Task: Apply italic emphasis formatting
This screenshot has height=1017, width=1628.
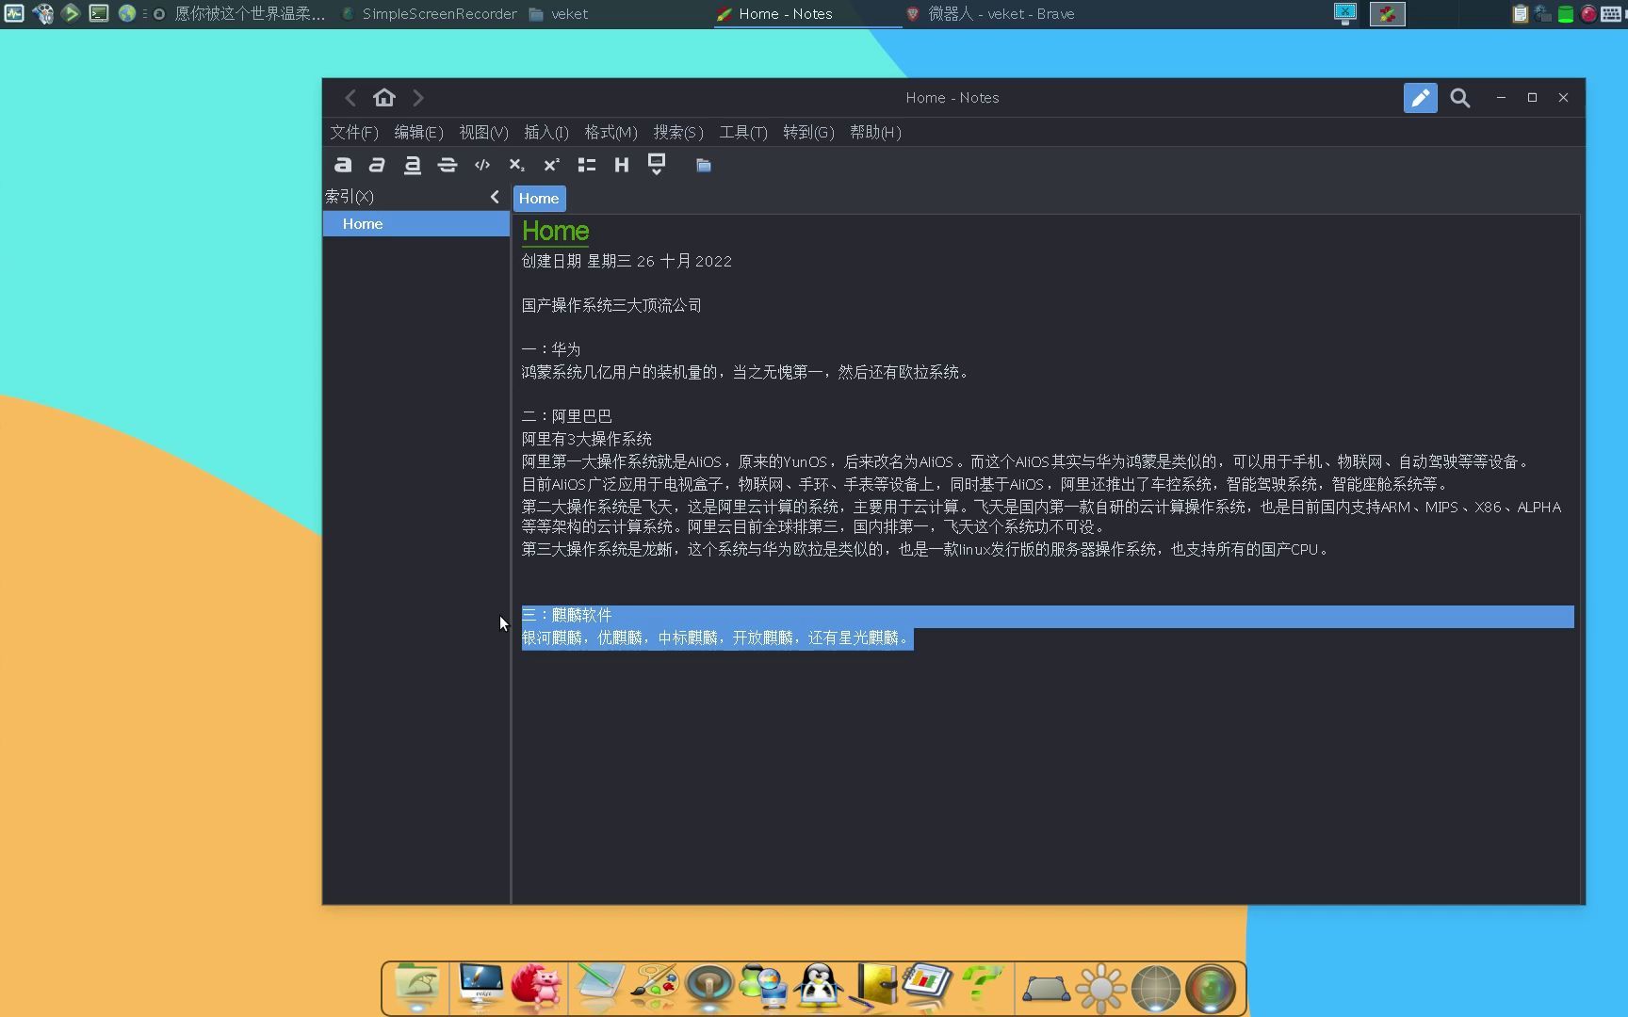Action: 377,165
